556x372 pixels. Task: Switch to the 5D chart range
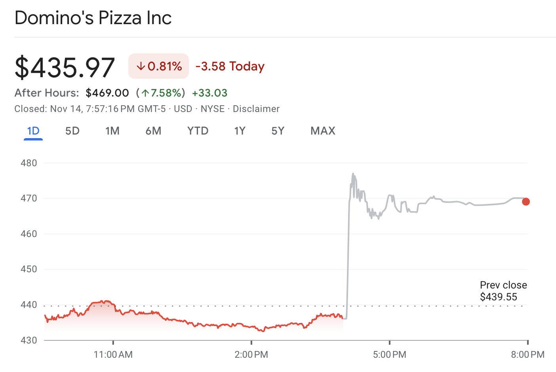point(72,131)
